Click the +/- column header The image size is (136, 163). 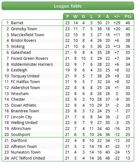click(x=117, y=16)
